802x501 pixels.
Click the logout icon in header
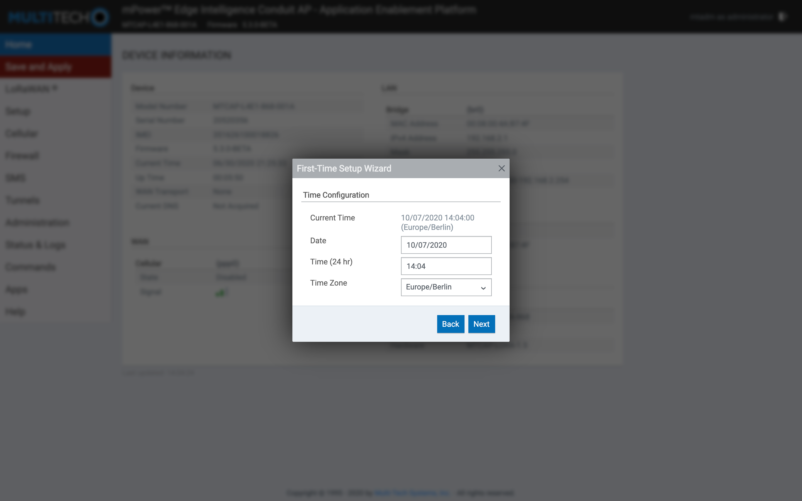click(782, 17)
